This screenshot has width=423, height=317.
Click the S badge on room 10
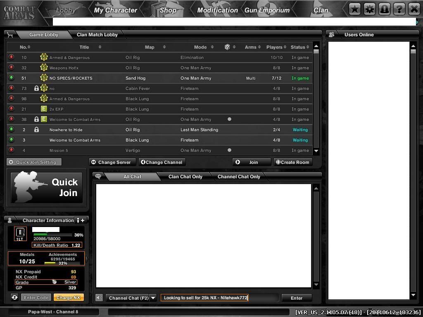(x=44, y=57)
